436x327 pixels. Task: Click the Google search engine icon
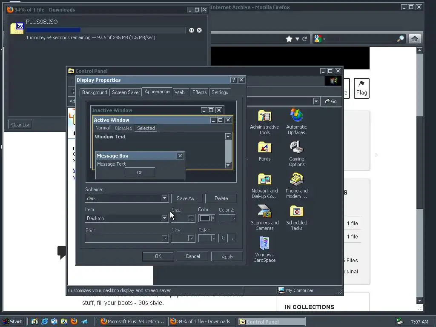[317, 39]
